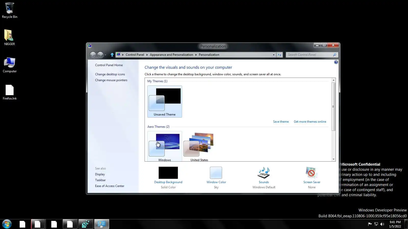The image size is (408, 229).
Task: Select the Unsaved Theme thumbnail
Action: [x=165, y=102]
